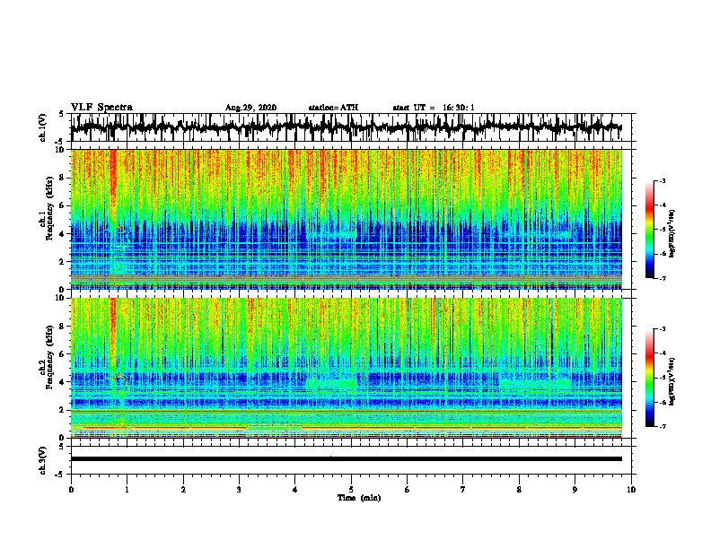Click the "ch.1(V)" waveform axis label
This screenshot has height=549, width=711.
[42, 127]
